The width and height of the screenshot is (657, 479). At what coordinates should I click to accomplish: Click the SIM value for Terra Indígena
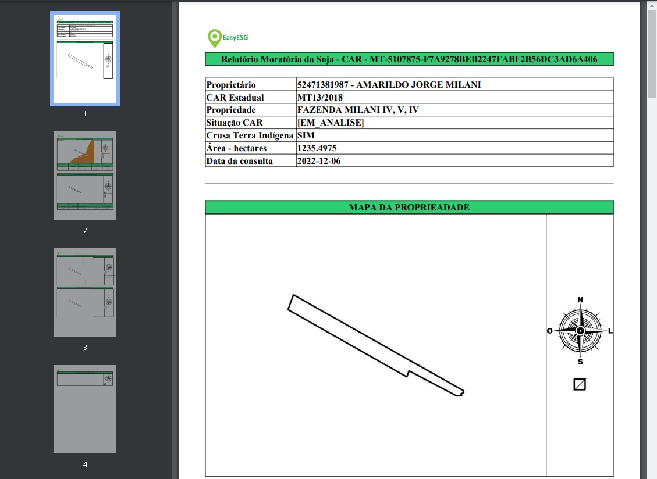[306, 135]
